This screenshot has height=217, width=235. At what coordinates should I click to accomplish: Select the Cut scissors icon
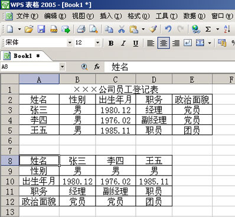pyautogui.click(x=122, y=29)
